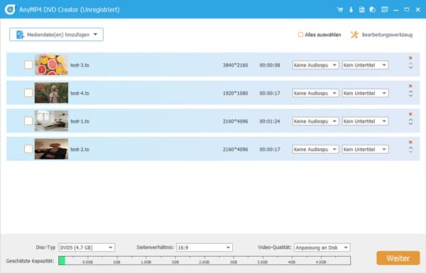The image size is (426, 273).
Task: Enable the Alles auswählen checkbox
Action: click(300, 35)
